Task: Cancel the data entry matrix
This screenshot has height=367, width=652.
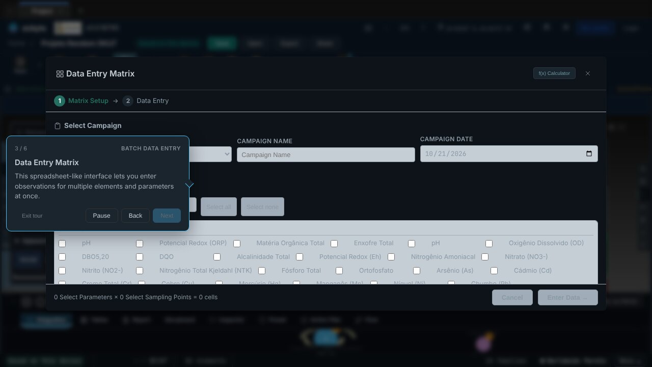Action: [512, 298]
